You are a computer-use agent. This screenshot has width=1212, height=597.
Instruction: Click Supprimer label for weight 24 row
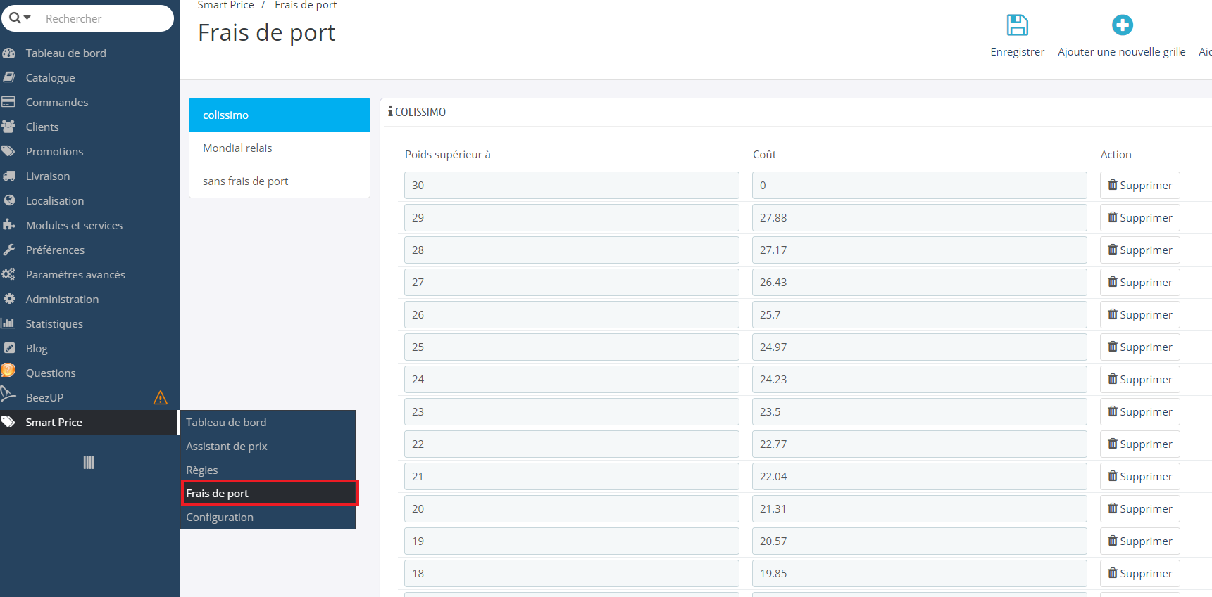click(1146, 380)
